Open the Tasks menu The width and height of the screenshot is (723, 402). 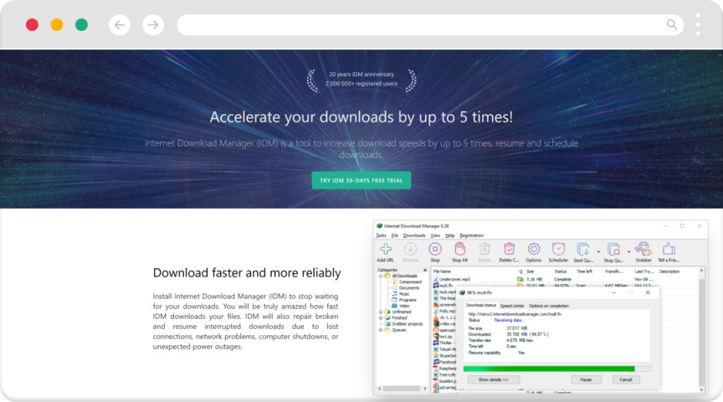381,235
